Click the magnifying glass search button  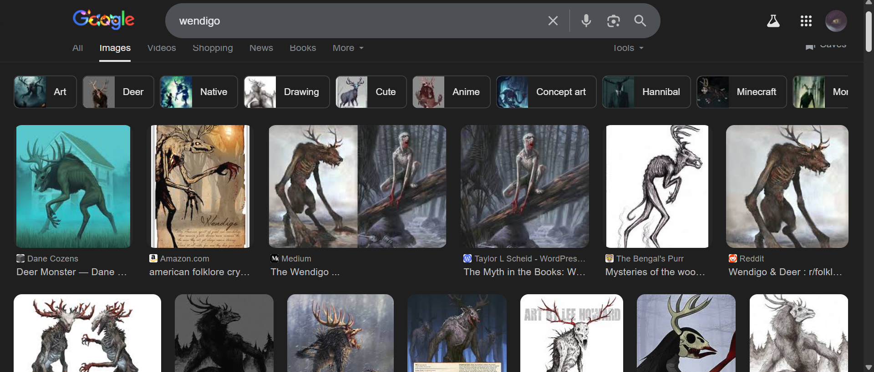(x=640, y=21)
